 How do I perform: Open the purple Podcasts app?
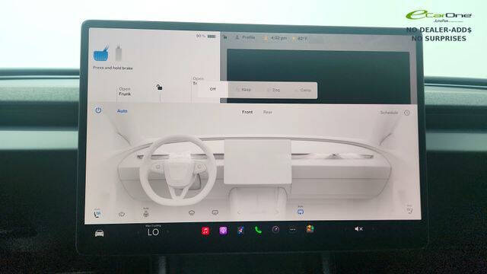(223, 231)
